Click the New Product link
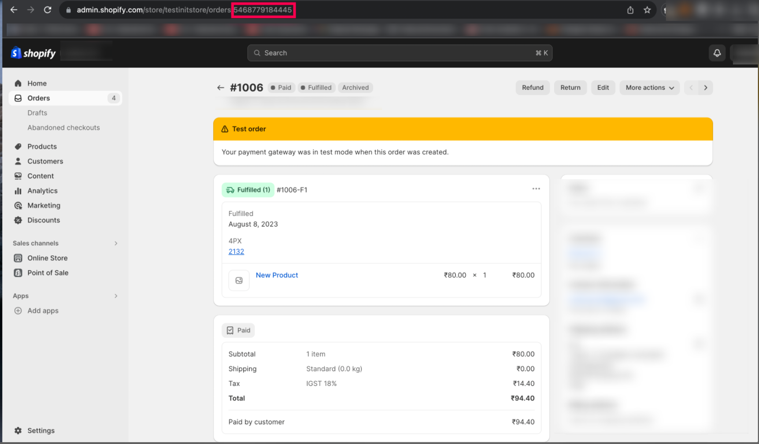This screenshot has width=759, height=444. [277, 275]
